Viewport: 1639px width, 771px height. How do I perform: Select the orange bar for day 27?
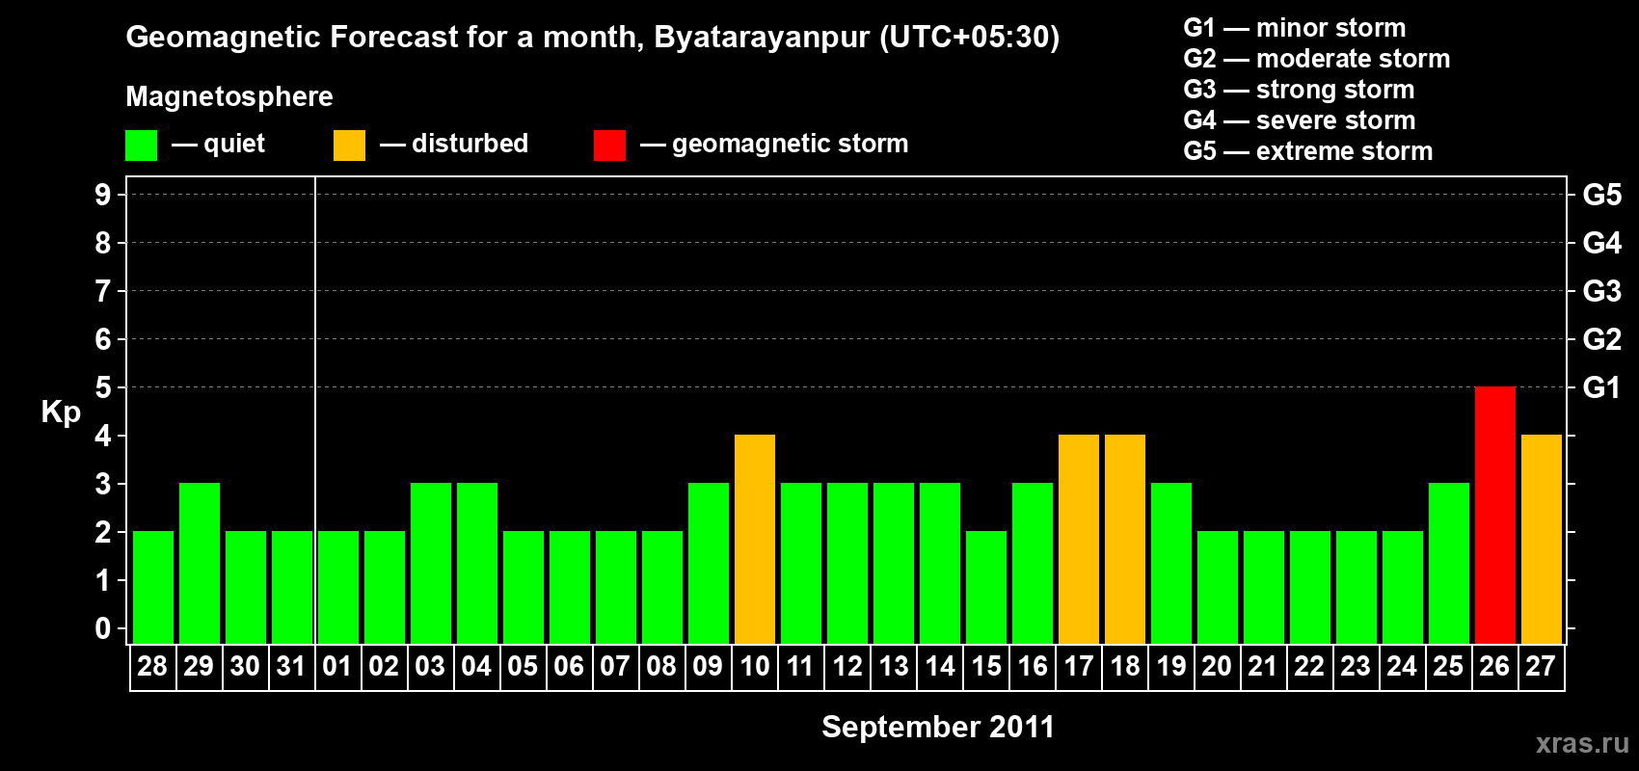point(1542,540)
